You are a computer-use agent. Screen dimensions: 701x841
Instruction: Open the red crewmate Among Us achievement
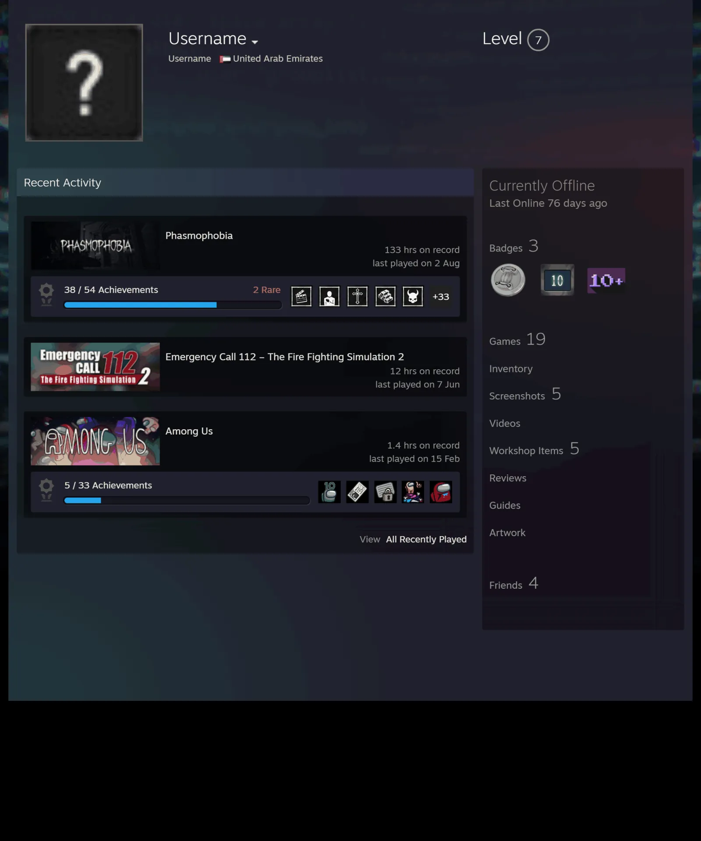[x=441, y=492]
